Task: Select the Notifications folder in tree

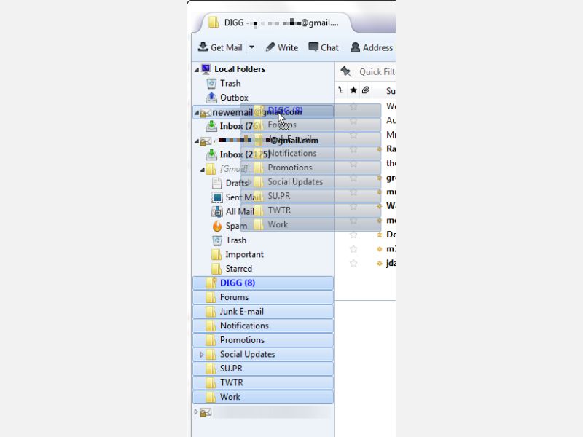Action: (263, 326)
